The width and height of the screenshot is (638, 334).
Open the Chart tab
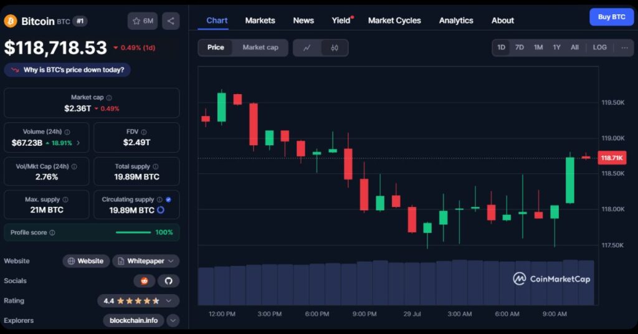click(x=217, y=21)
